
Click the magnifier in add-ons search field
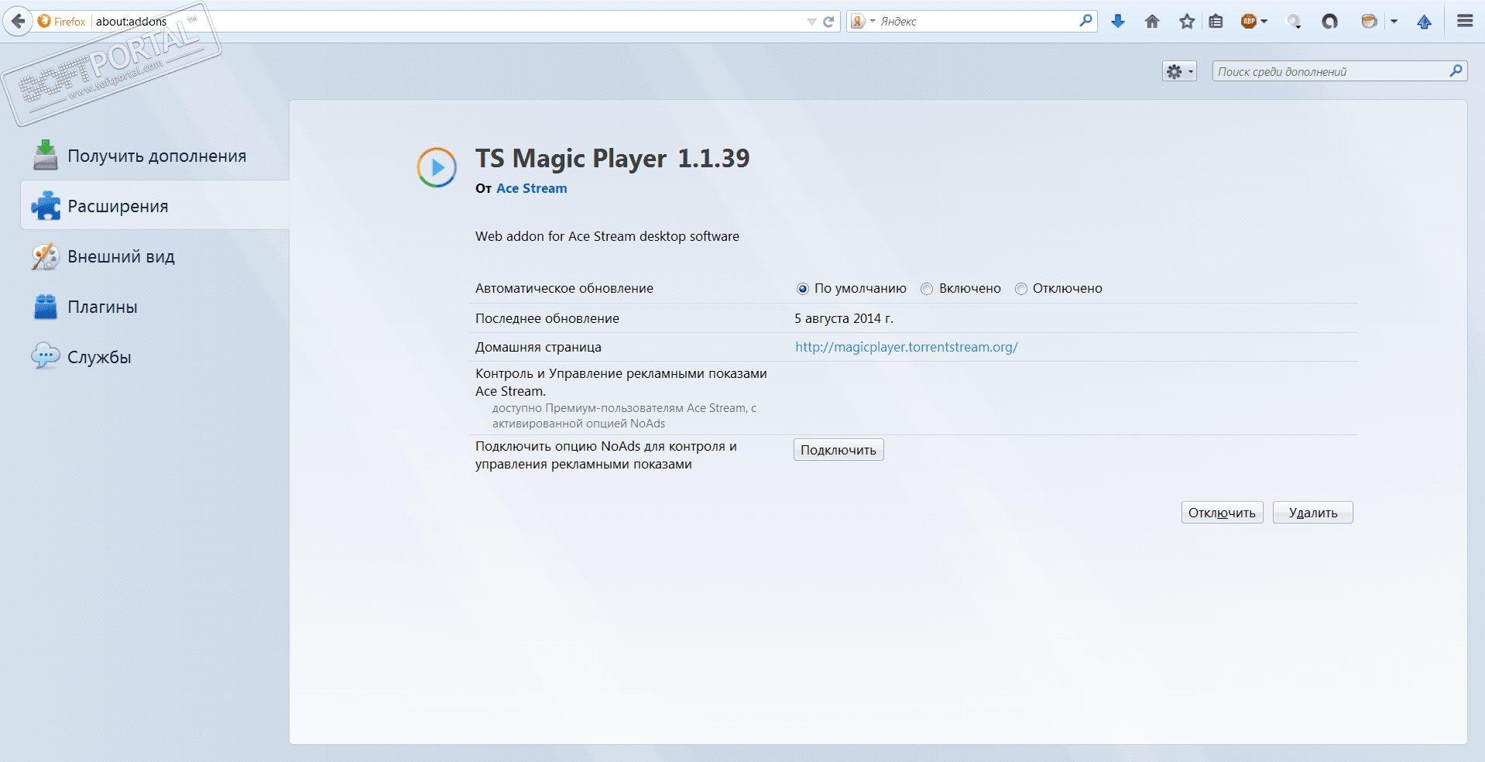[1456, 71]
